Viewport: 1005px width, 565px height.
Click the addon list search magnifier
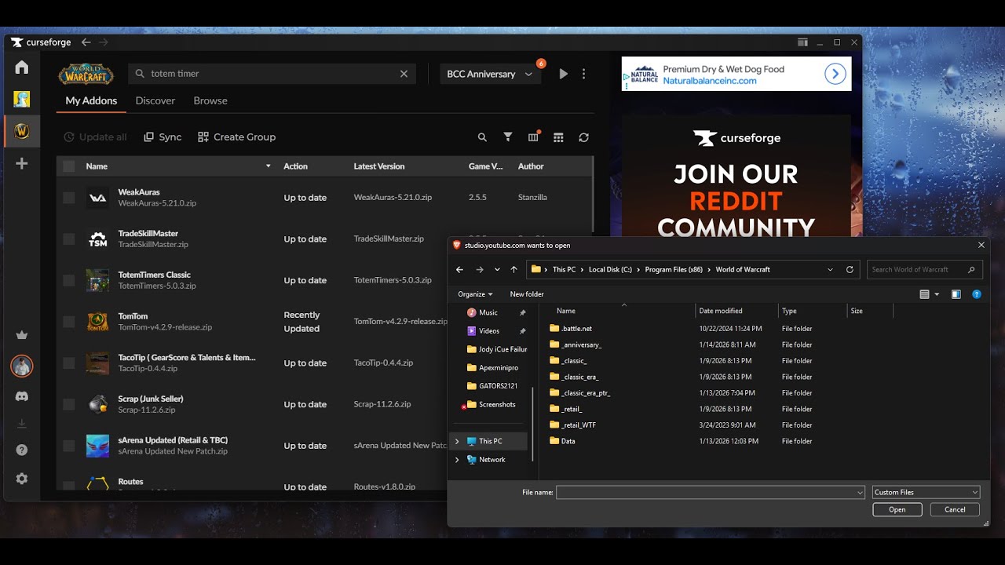(482, 137)
